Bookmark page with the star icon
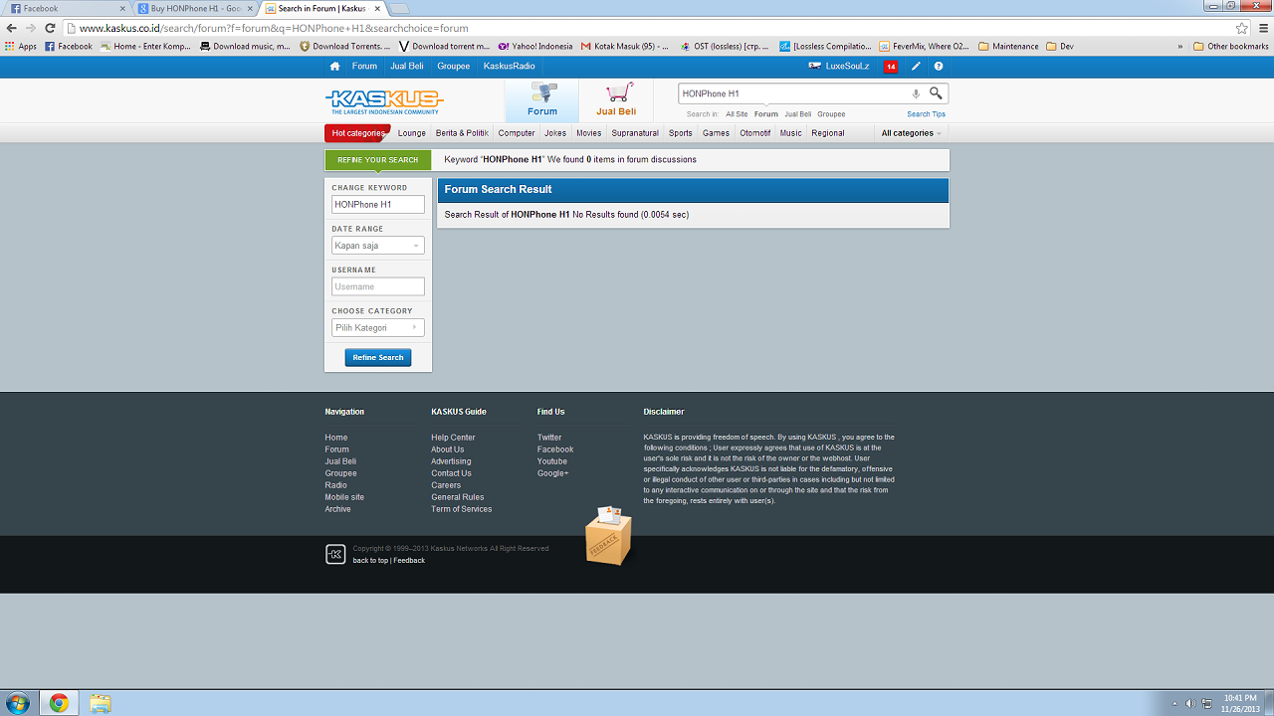1274x716 pixels. click(x=1242, y=28)
